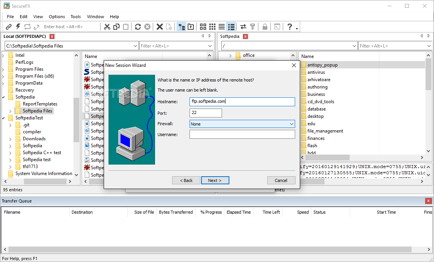Click the local tree vertical scrollbar thumb
This screenshot has height=262, width=434.
[x=76, y=120]
